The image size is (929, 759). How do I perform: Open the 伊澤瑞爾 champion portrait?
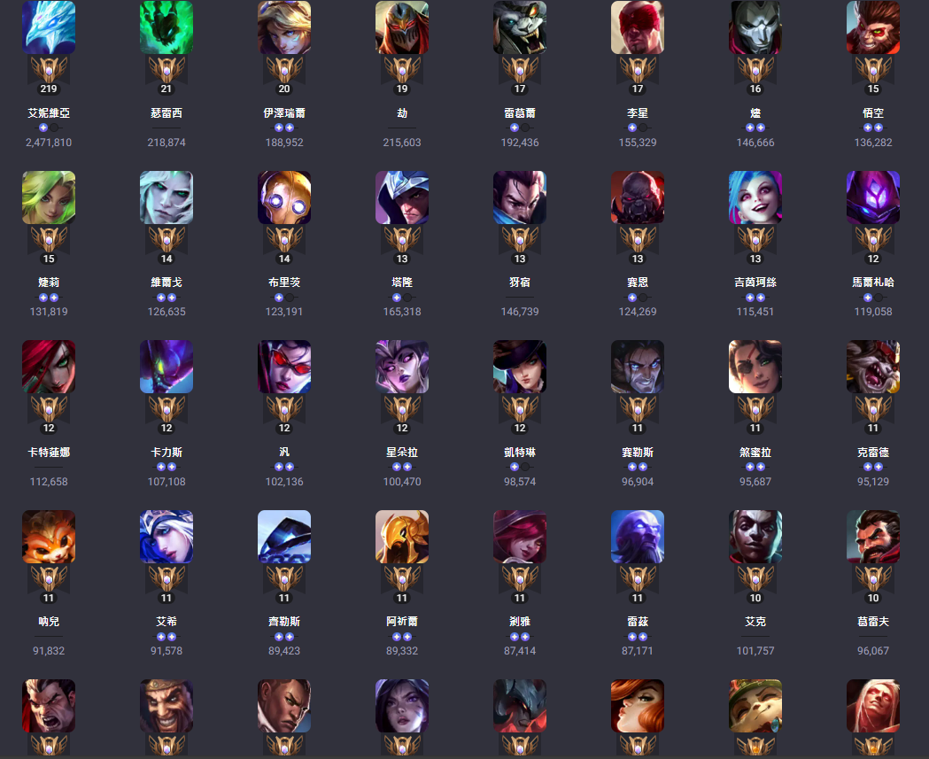pyautogui.click(x=284, y=27)
